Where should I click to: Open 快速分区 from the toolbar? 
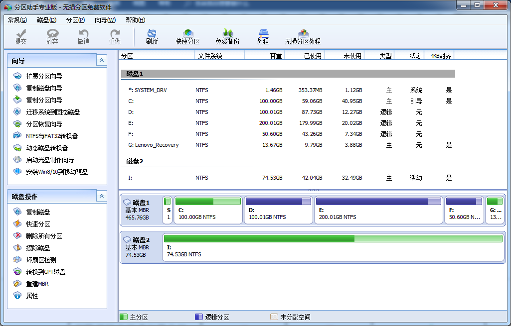point(187,36)
